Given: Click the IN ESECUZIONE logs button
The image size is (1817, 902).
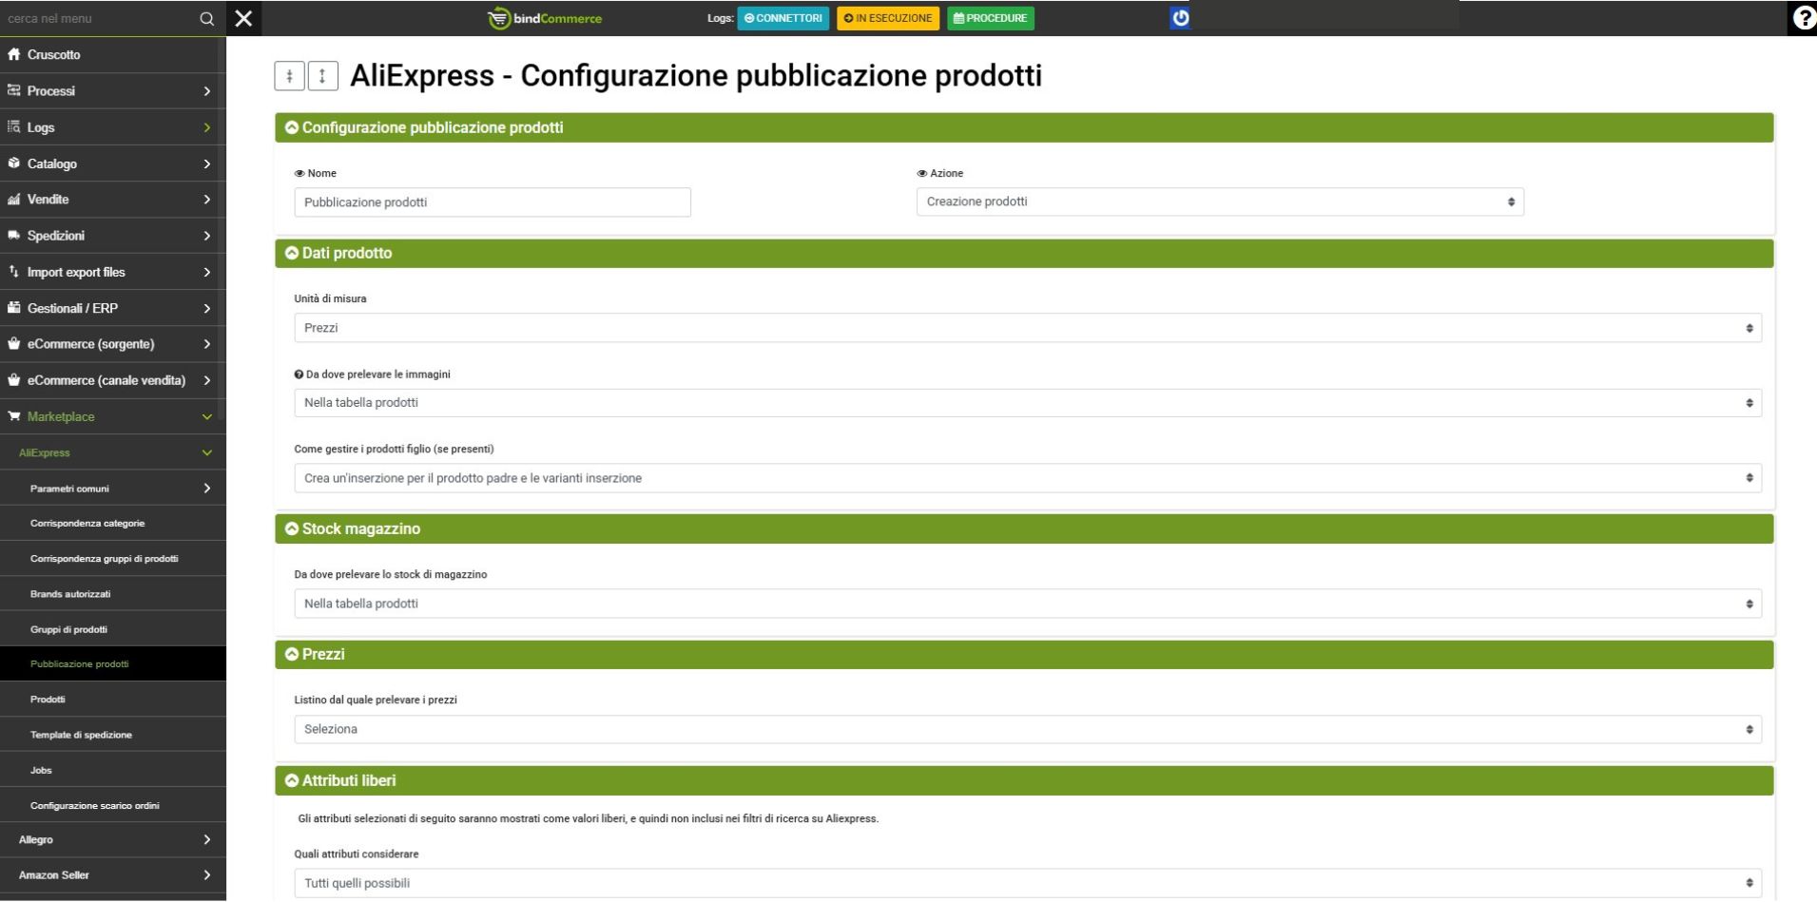Looking at the screenshot, I should [888, 18].
